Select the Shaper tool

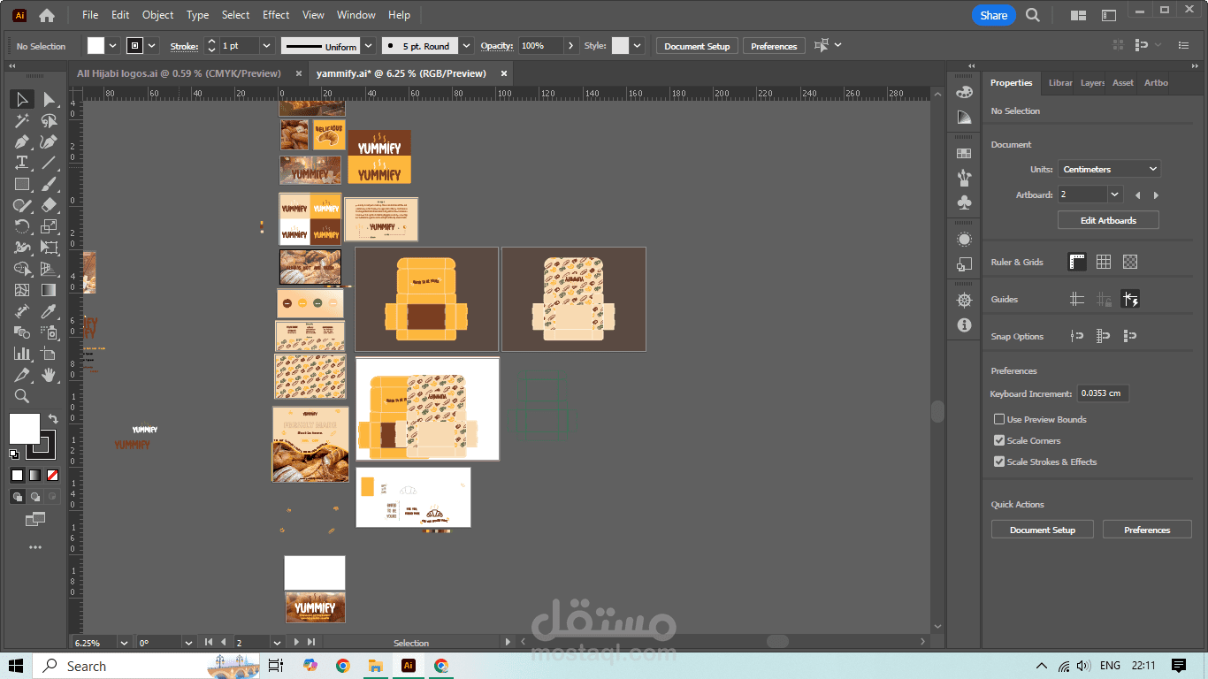point(22,205)
